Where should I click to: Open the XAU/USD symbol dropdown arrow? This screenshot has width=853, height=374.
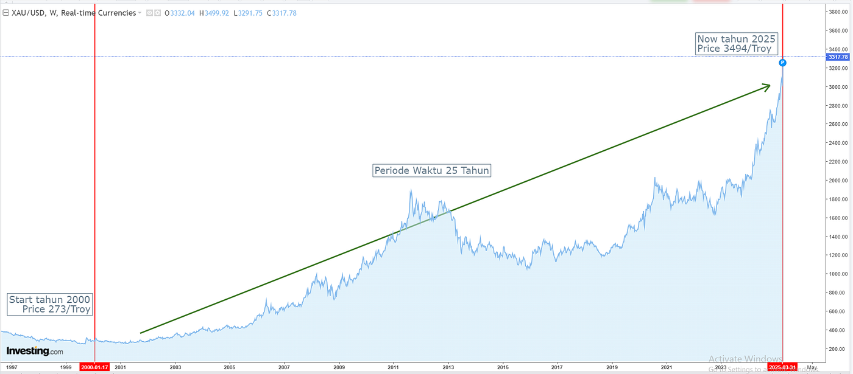point(140,13)
